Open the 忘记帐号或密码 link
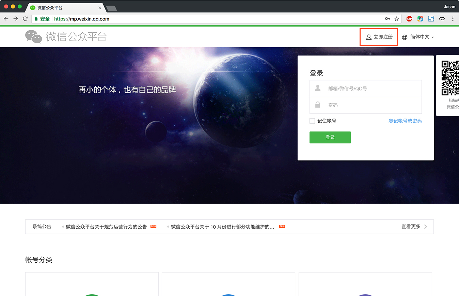This screenshot has width=459, height=296. [x=405, y=121]
